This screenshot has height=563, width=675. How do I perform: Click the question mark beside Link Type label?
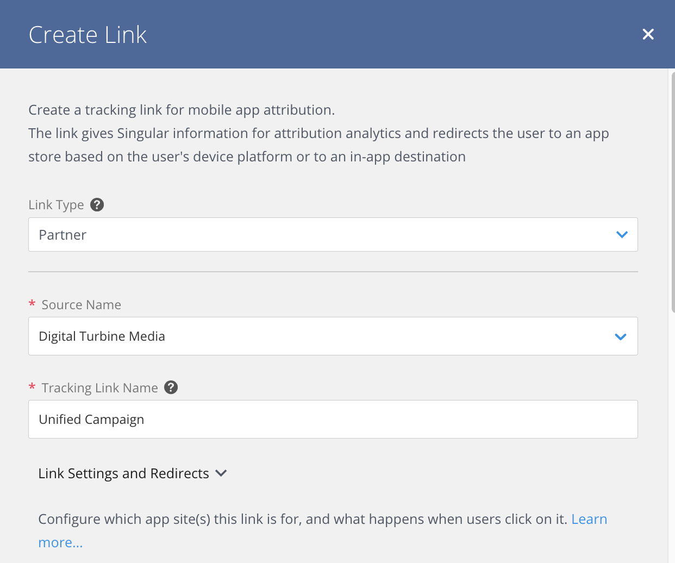coord(97,204)
